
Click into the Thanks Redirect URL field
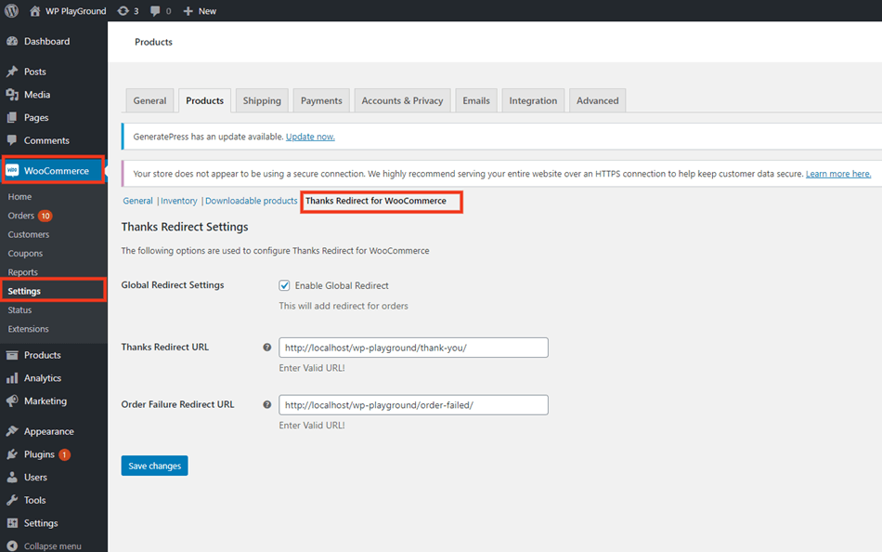413,348
